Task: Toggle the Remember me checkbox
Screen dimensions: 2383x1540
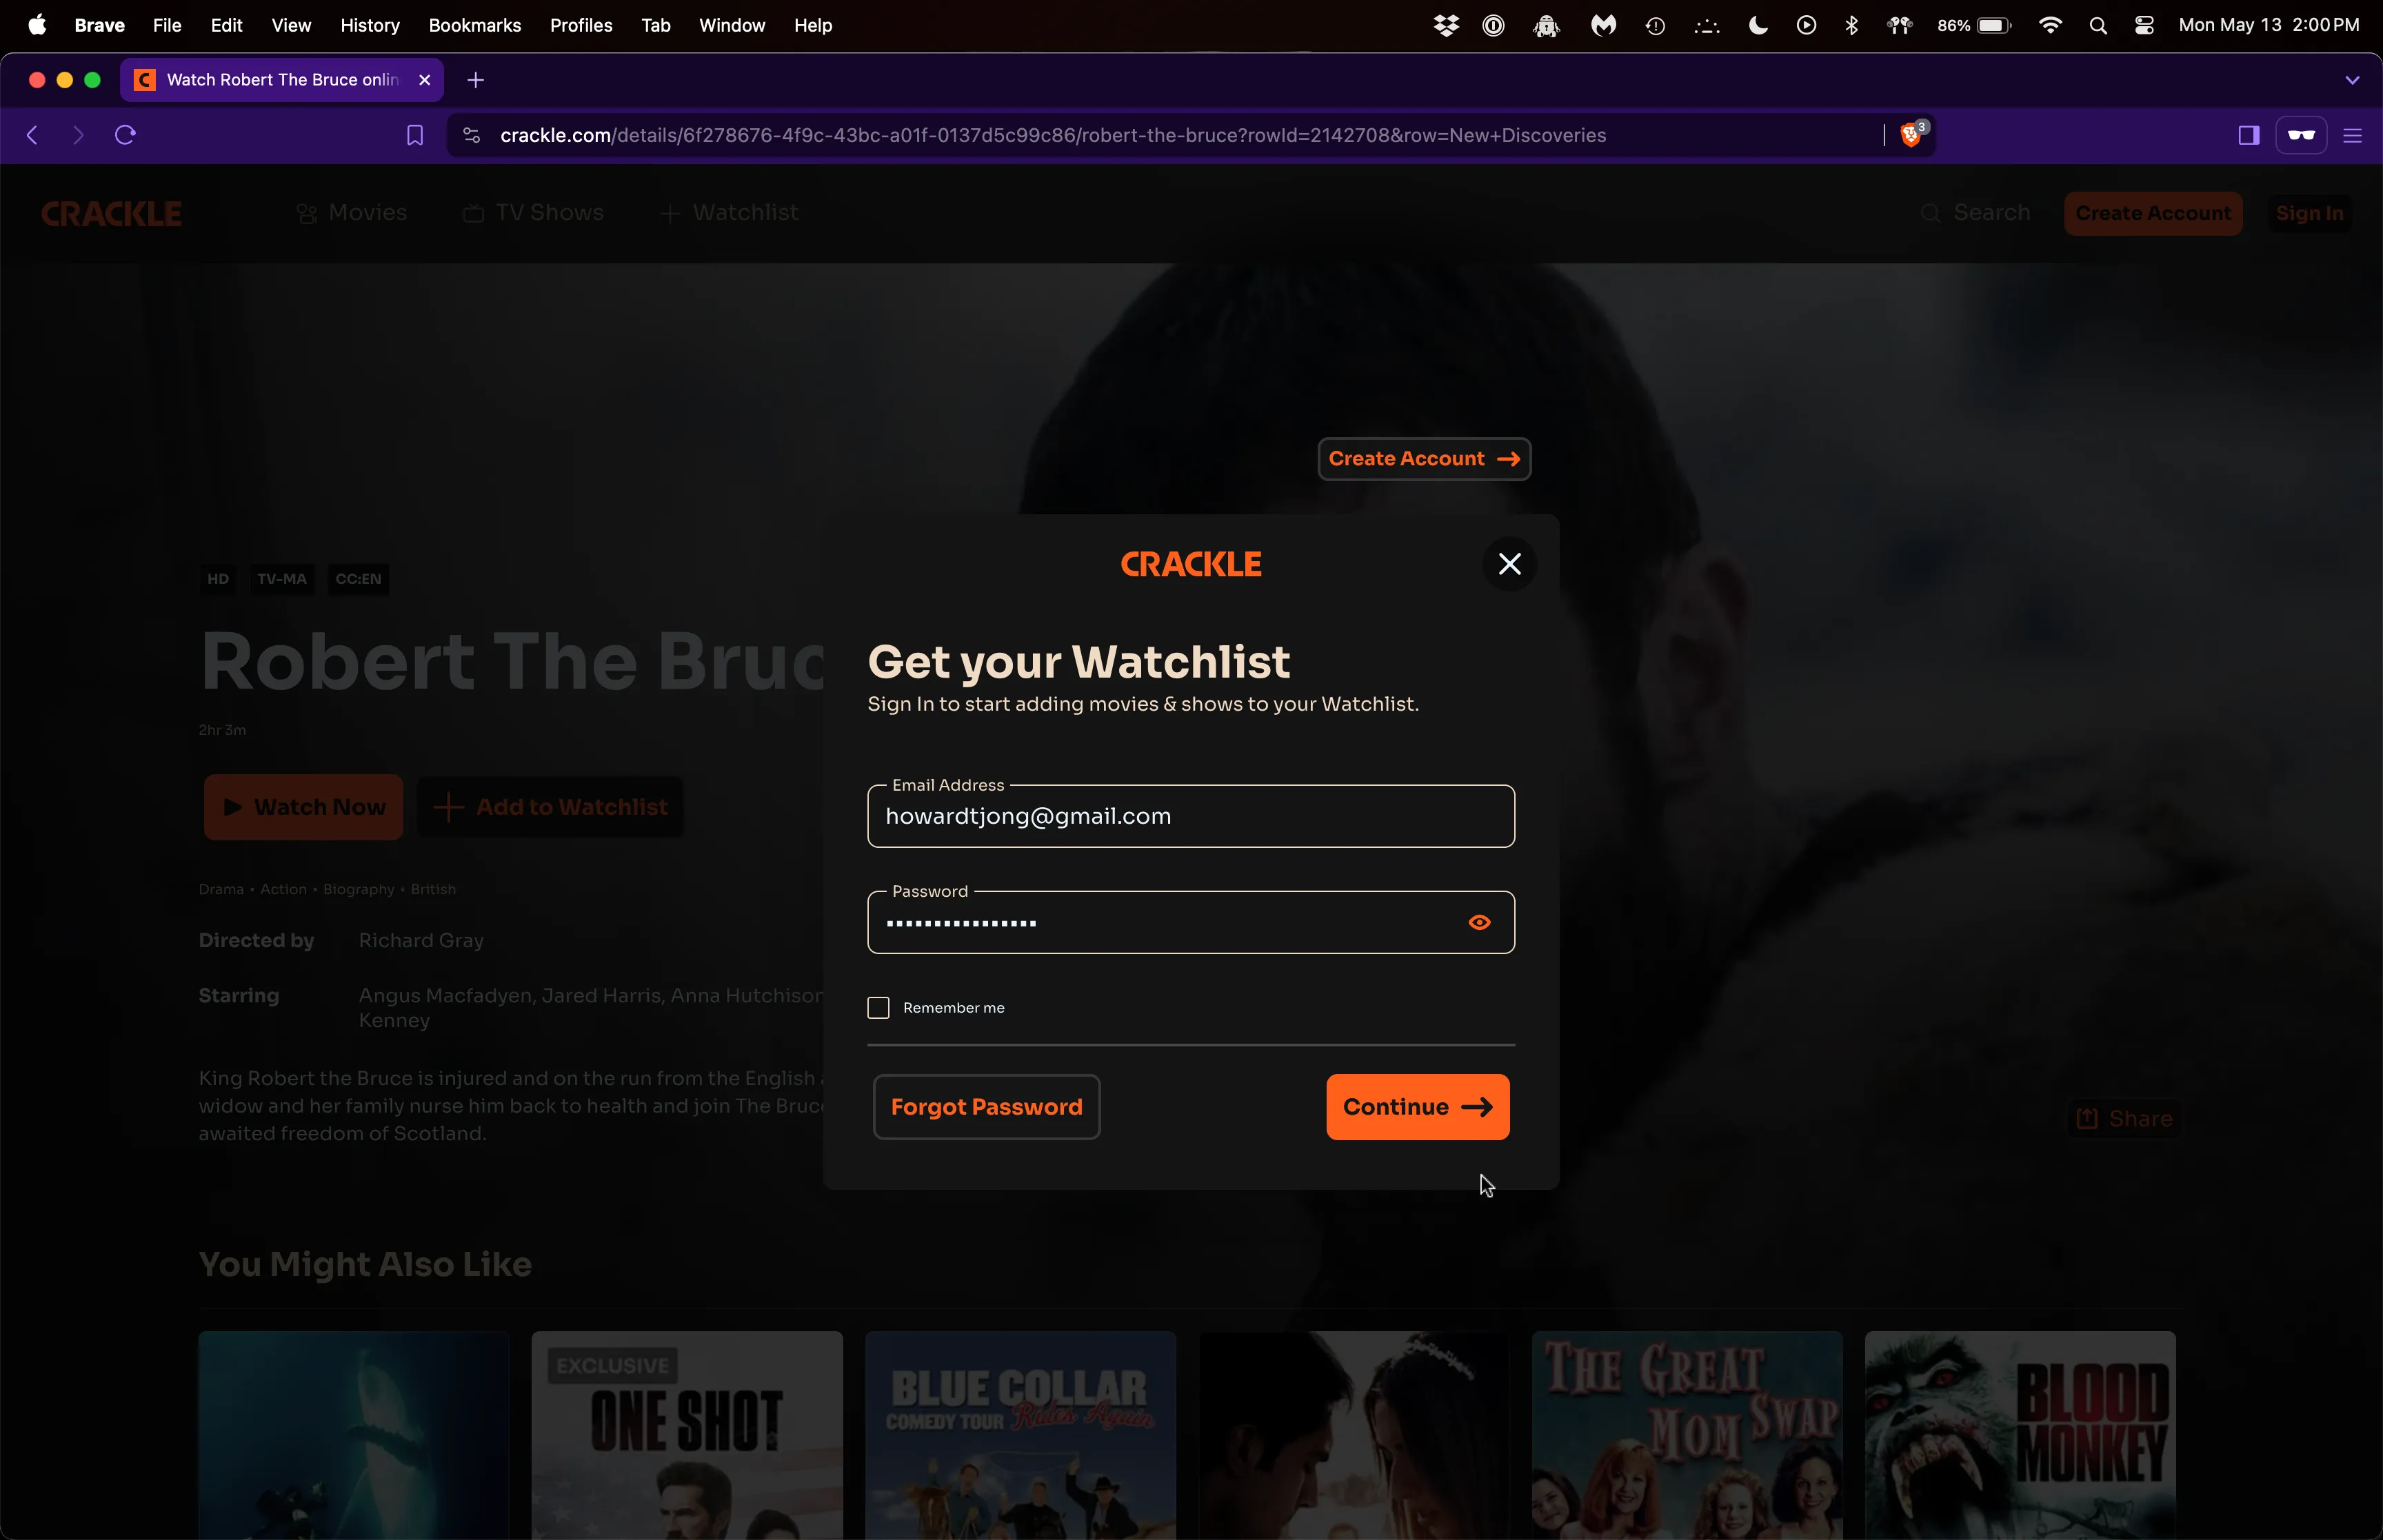Action: click(x=879, y=1007)
